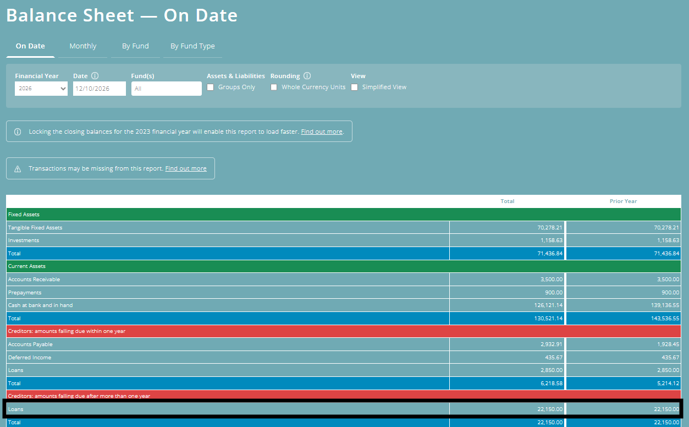Click the Date input showing 12/10/2026

[100, 88]
